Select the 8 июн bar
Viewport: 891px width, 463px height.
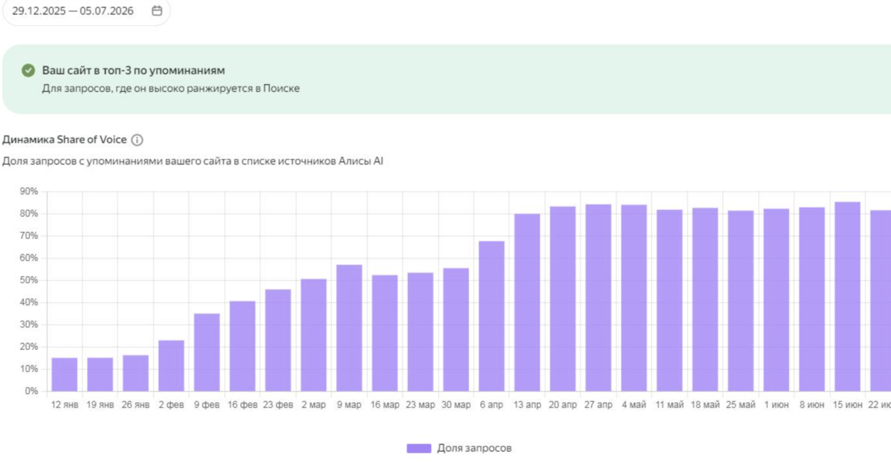coord(812,300)
